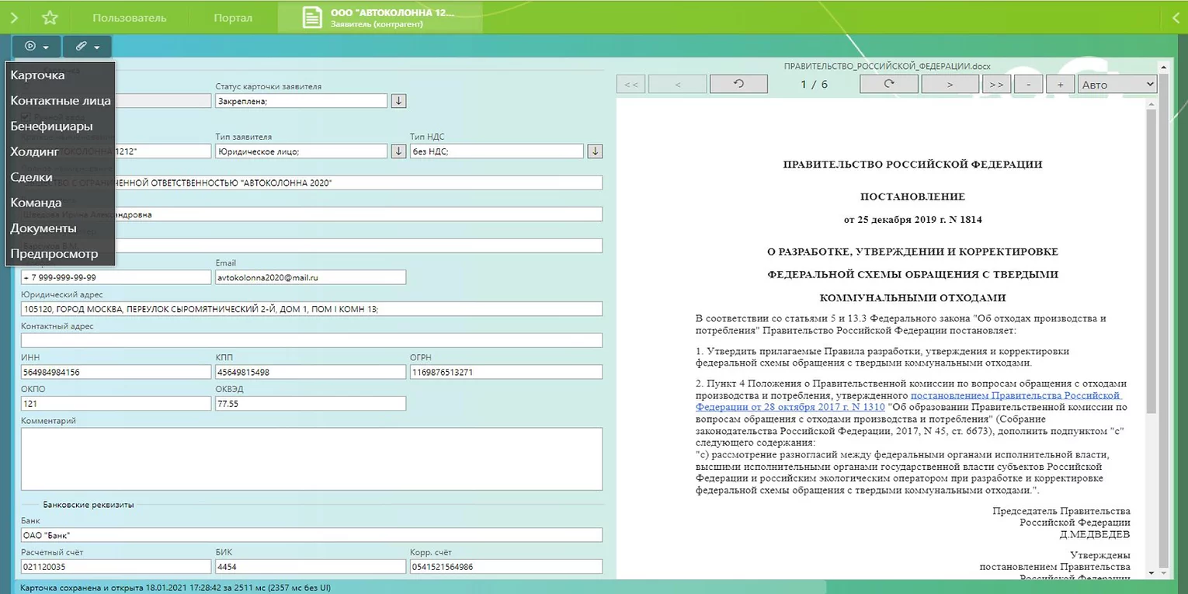Screen dimensions: 1188x594
Task: Open the Тип НДС arrow dropdown
Action: [595, 151]
